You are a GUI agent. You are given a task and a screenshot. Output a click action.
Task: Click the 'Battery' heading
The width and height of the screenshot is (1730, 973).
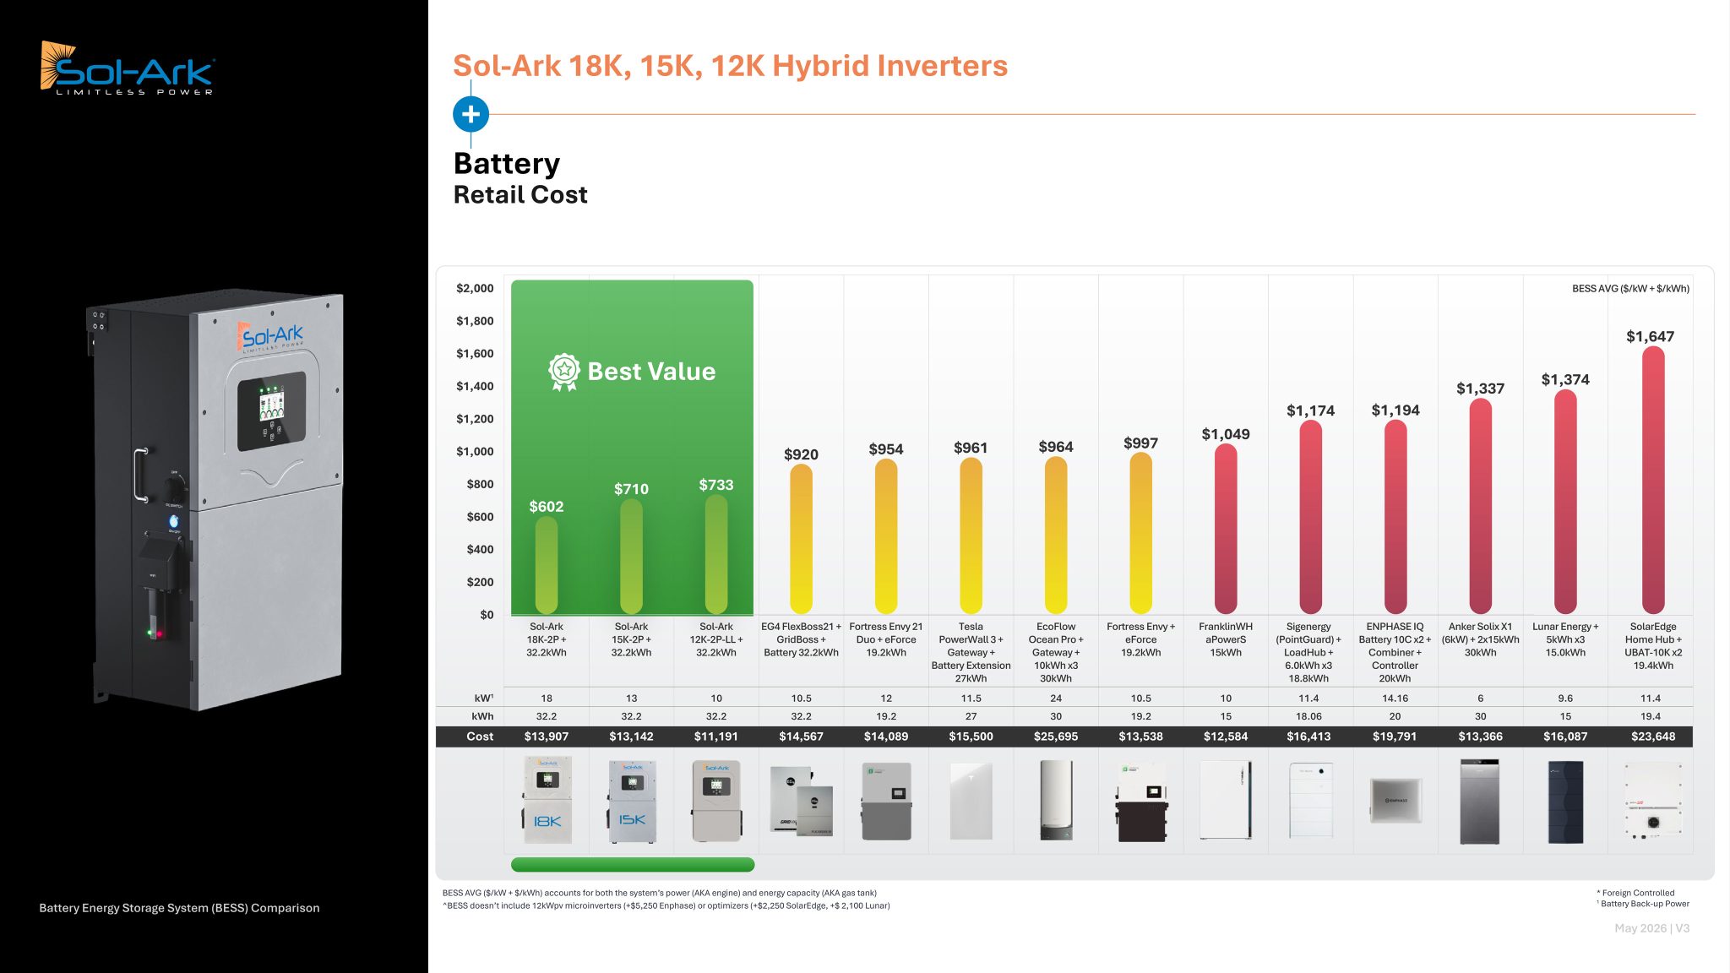coord(507,163)
